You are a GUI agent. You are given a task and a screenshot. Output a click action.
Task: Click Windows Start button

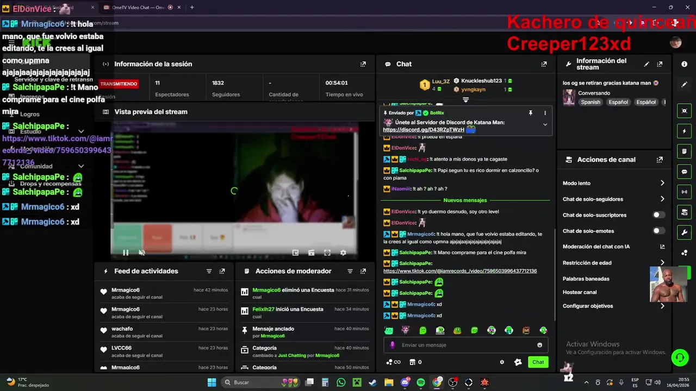tap(212, 382)
